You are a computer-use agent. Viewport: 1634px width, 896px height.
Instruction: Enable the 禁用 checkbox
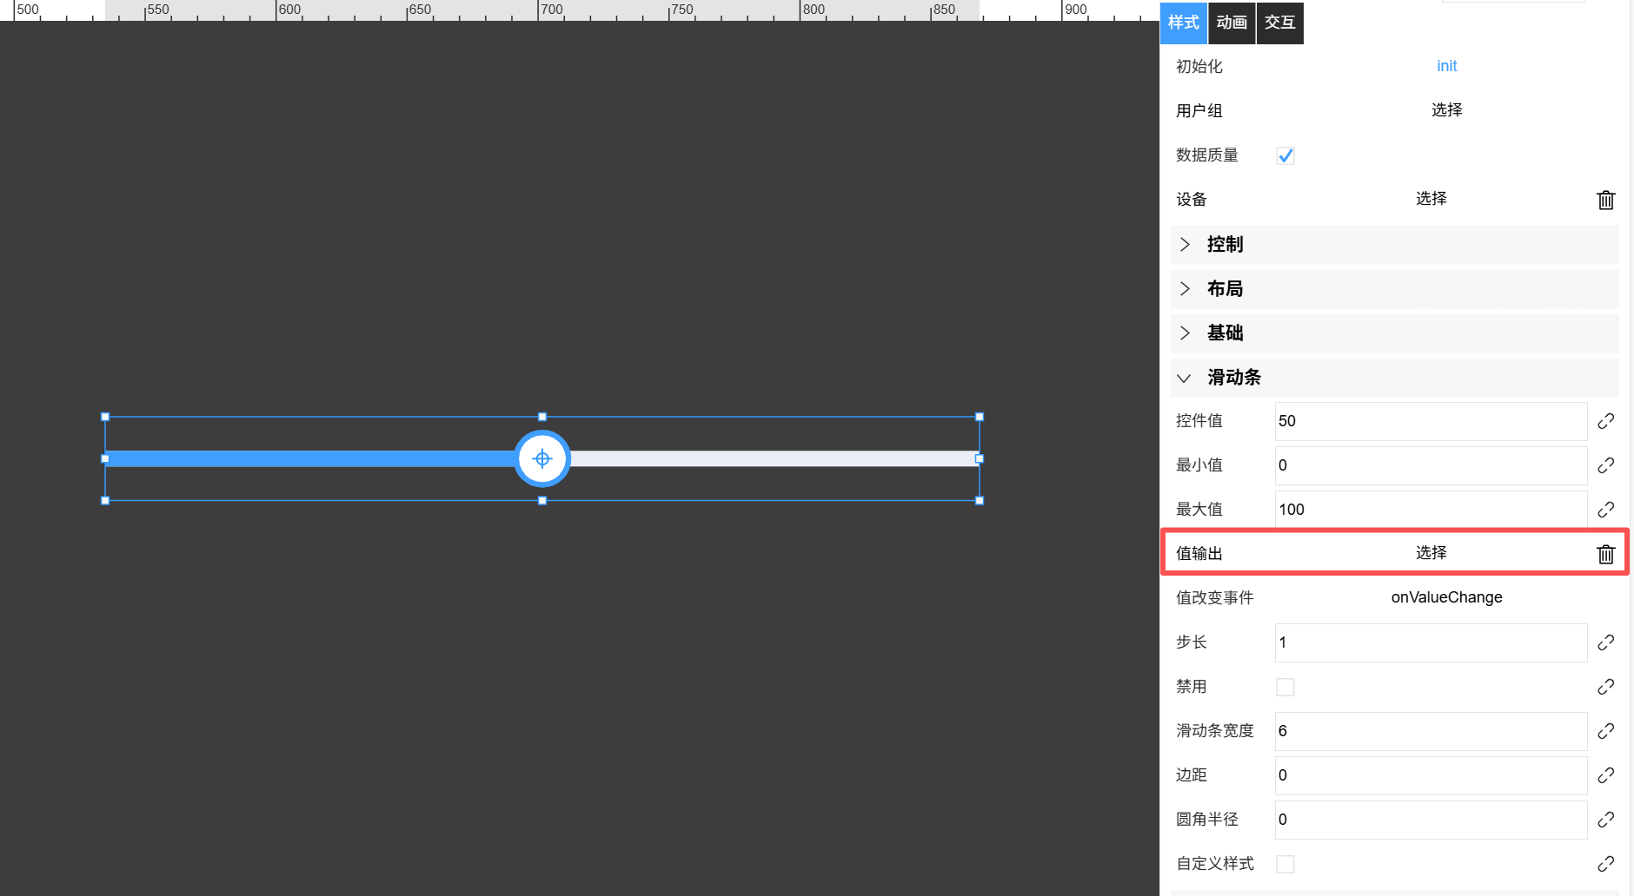point(1285,687)
